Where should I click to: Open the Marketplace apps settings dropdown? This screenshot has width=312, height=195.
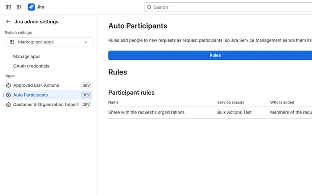(x=49, y=42)
